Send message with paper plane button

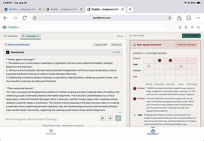[118, 118]
